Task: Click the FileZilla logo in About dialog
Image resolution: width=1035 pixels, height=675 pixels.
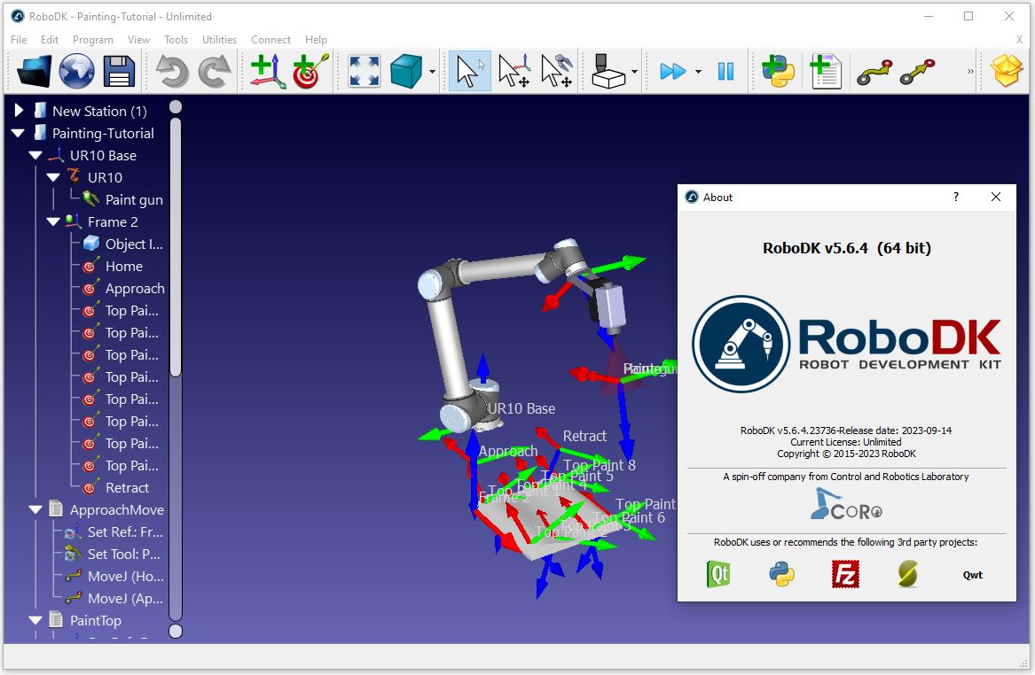Action: (x=845, y=574)
